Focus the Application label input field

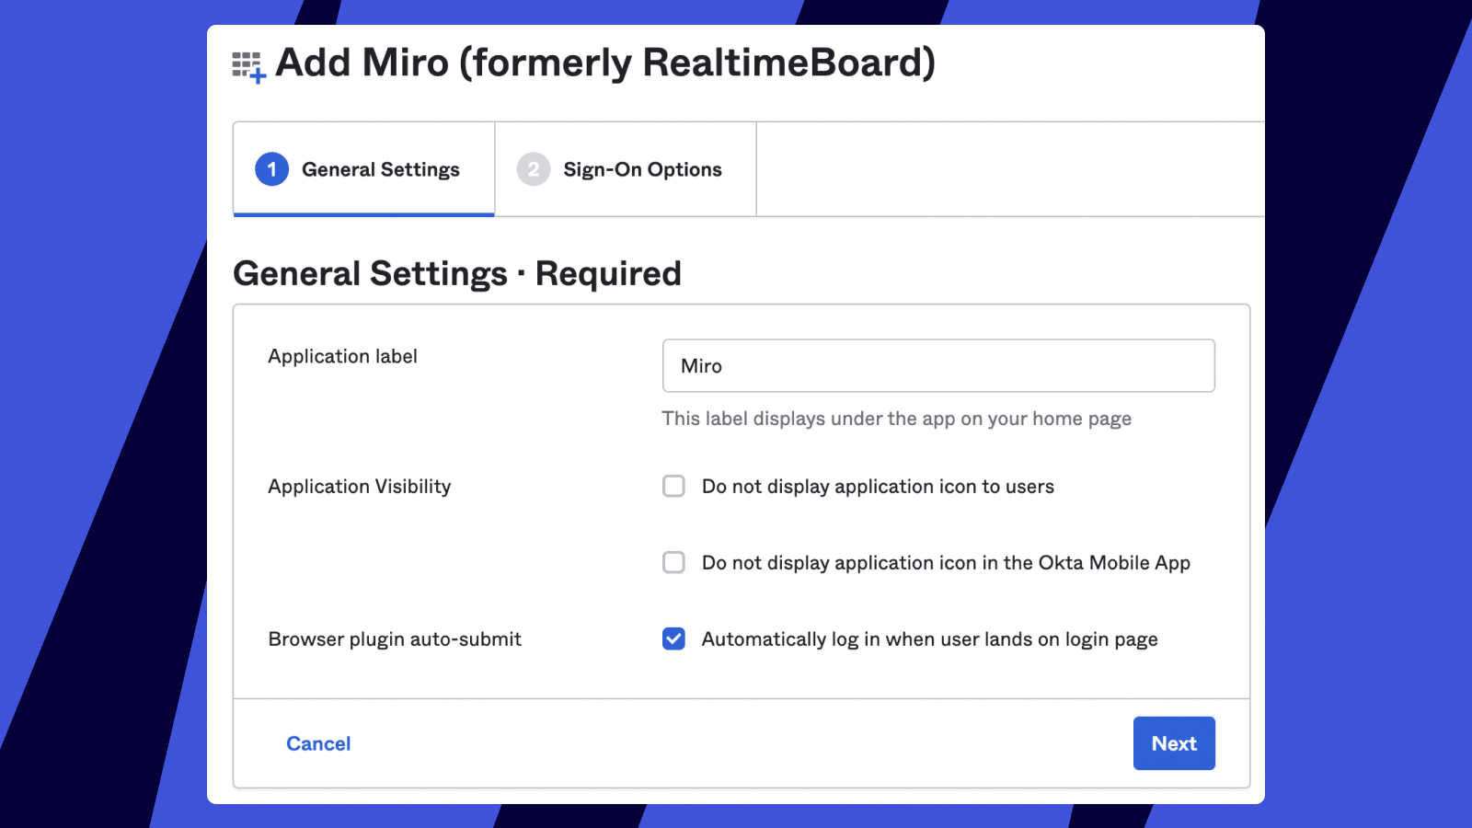pos(938,366)
